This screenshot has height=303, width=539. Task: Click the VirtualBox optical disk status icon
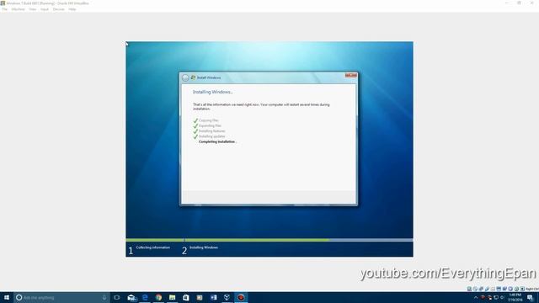[475, 289]
